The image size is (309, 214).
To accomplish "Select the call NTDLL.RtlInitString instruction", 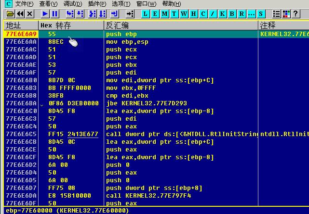I will click(182, 134).
